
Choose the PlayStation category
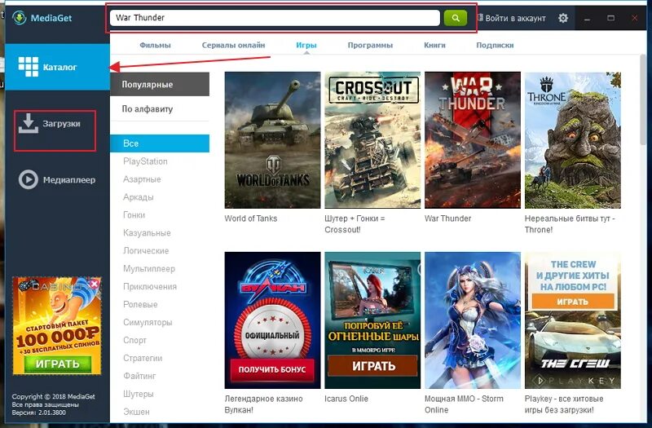145,161
